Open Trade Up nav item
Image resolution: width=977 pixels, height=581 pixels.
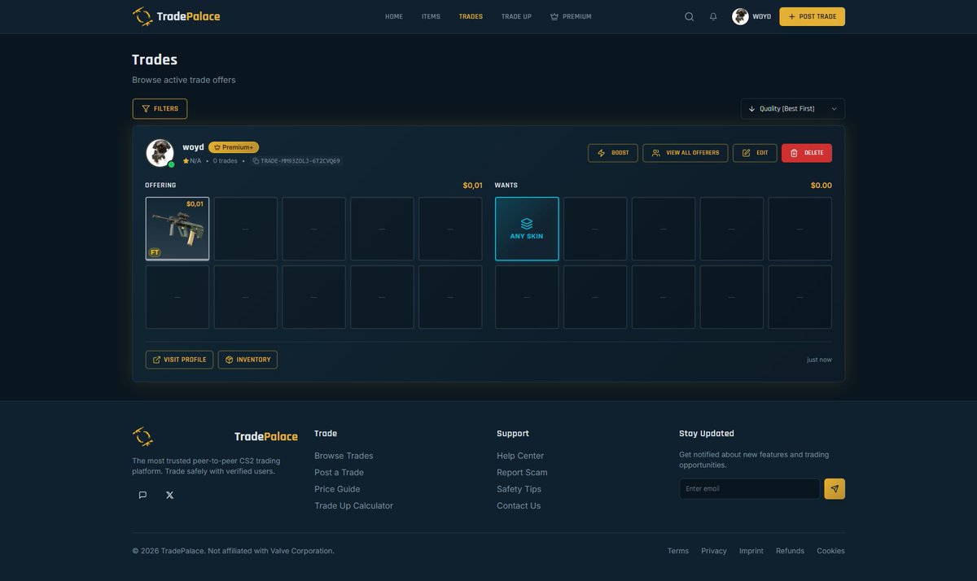coord(516,16)
